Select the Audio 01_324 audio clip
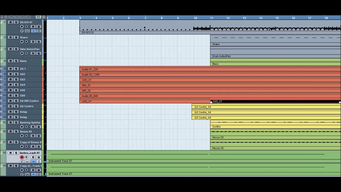Viewport: 341px width, 192px height. pos(210,69)
